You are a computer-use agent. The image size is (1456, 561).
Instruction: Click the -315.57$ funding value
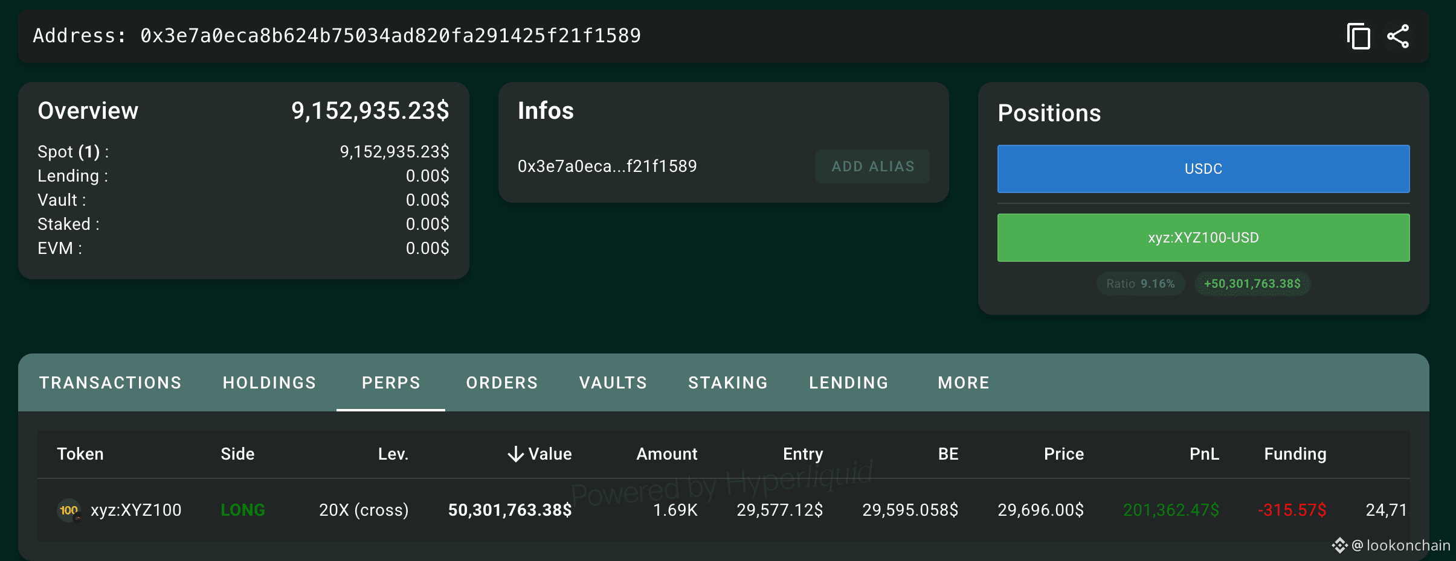tap(1292, 510)
